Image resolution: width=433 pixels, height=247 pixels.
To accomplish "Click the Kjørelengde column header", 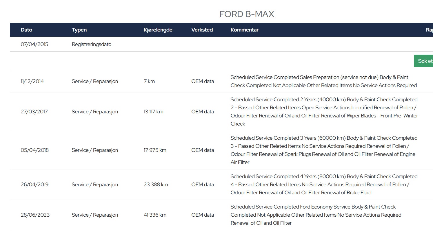I will pyautogui.click(x=158, y=30).
